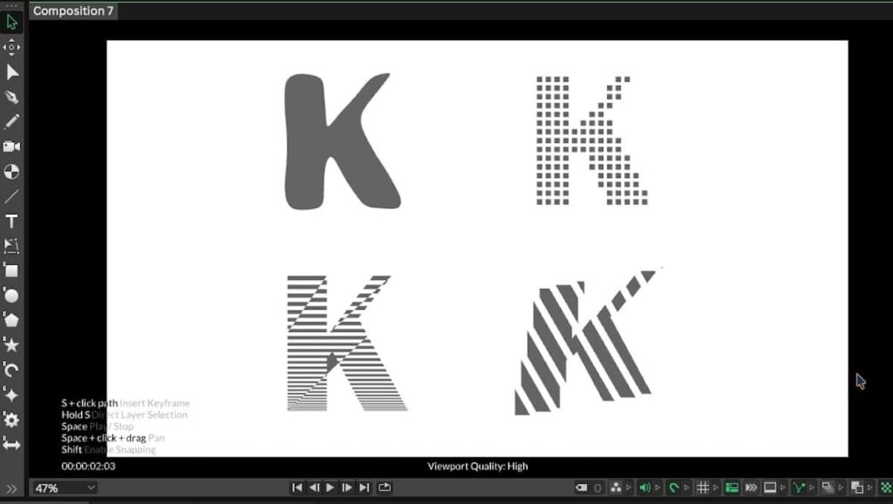Click the 'S + click path' hint text
The image size is (893, 504).
(x=90, y=403)
